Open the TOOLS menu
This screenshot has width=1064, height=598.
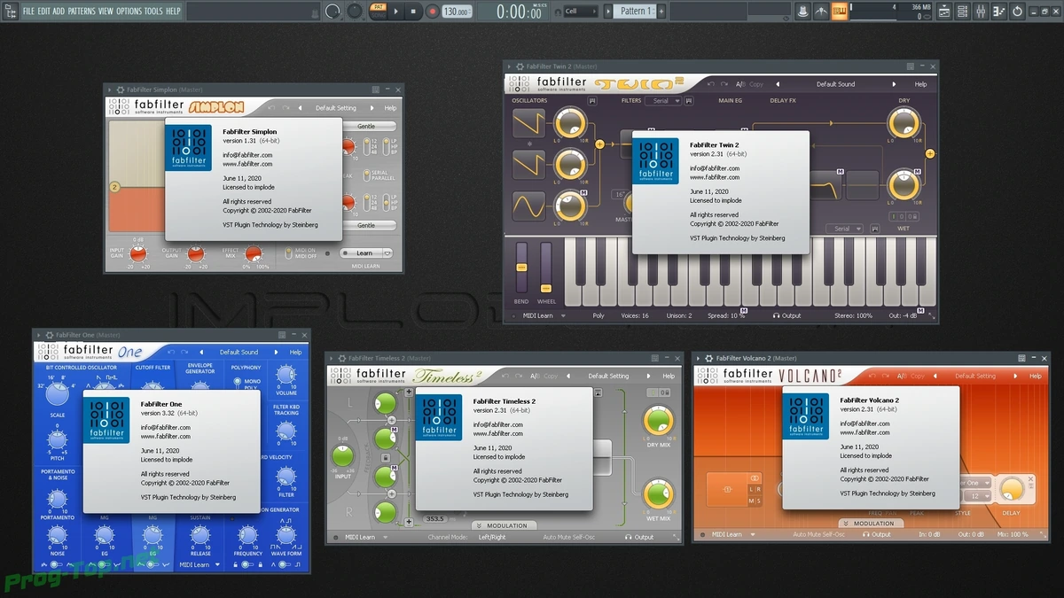click(x=153, y=12)
